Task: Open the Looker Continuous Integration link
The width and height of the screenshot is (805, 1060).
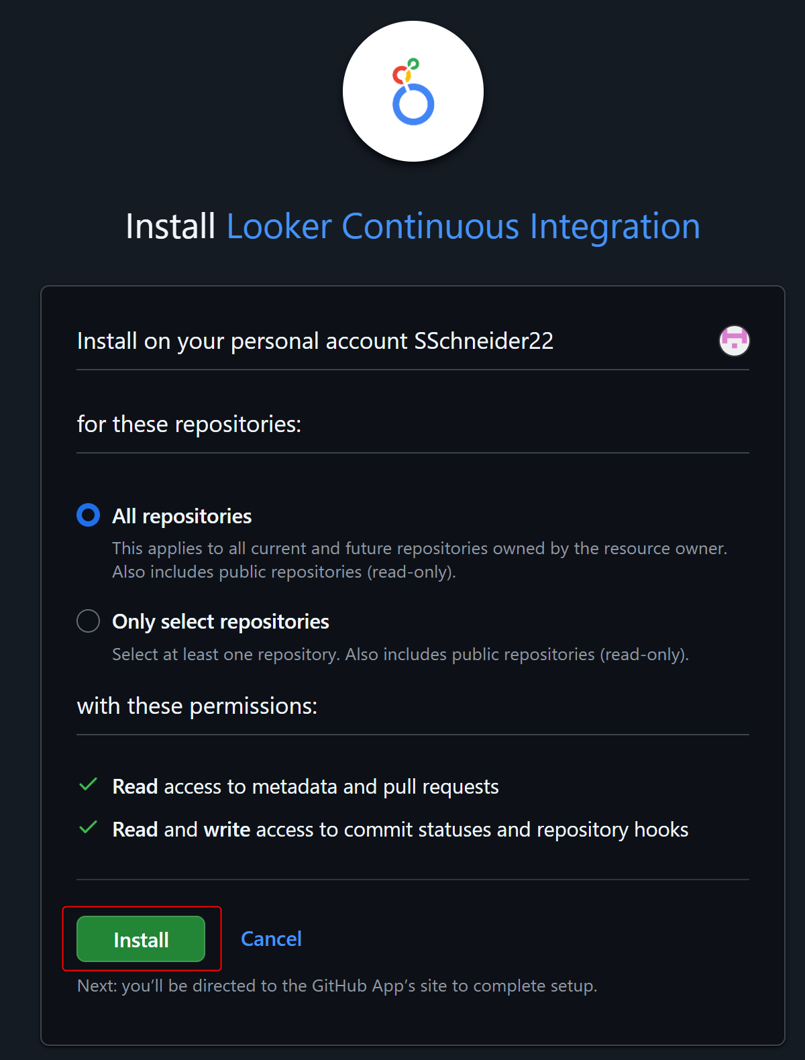Action: [464, 226]
